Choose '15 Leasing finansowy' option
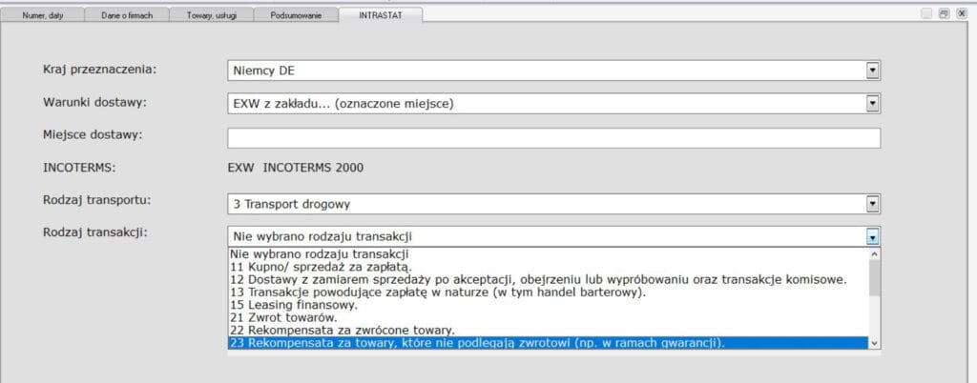 (548, 305)
